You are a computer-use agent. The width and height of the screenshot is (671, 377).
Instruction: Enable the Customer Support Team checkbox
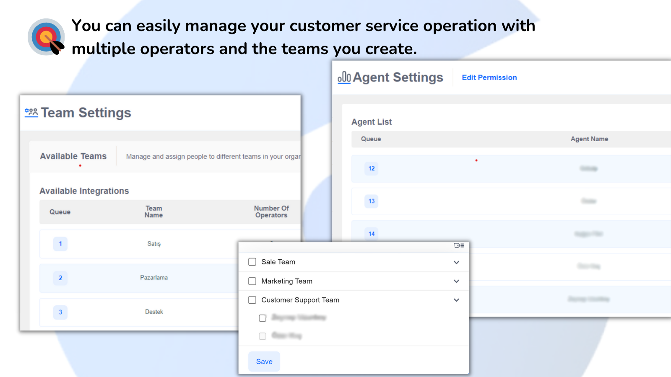coord(252,300)
